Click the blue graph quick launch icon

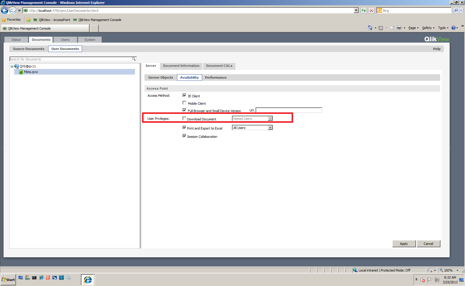pyautogui.click(x=61, y=277)
